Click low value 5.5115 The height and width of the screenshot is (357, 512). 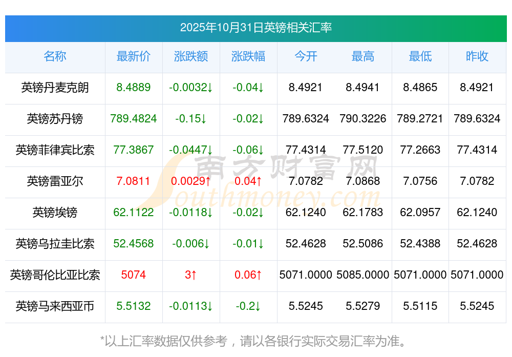420,306
